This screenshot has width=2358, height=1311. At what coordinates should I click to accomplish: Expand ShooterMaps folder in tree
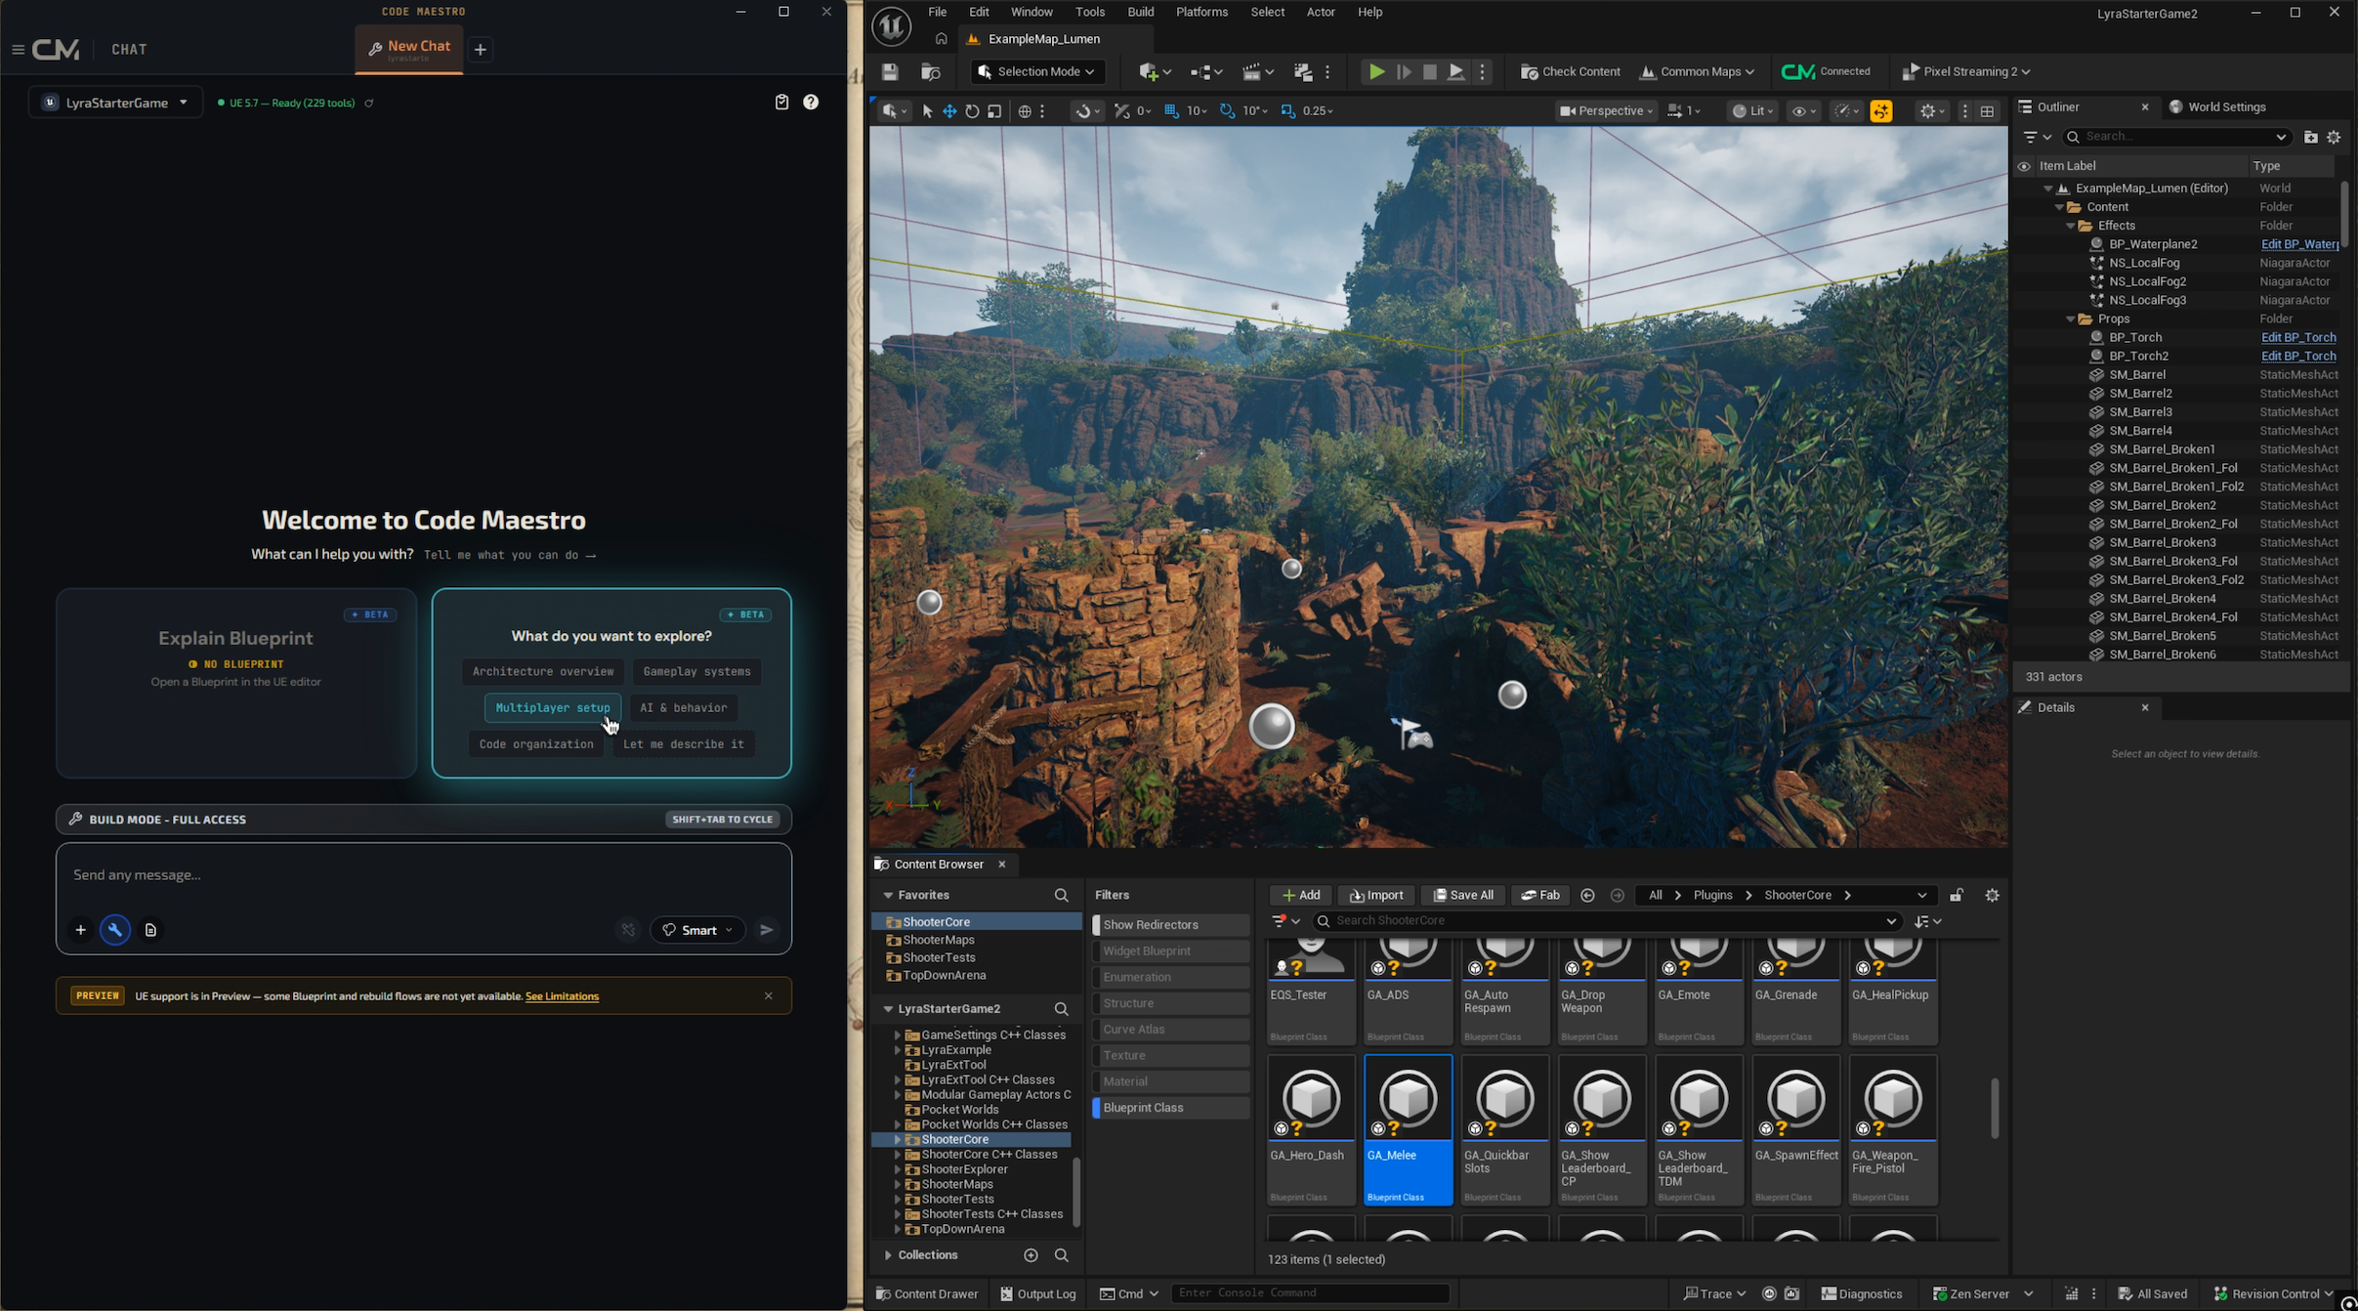(898, 1184)
